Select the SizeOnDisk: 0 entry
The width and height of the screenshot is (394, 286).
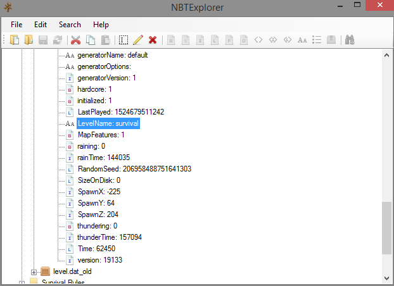click(99, 180)
